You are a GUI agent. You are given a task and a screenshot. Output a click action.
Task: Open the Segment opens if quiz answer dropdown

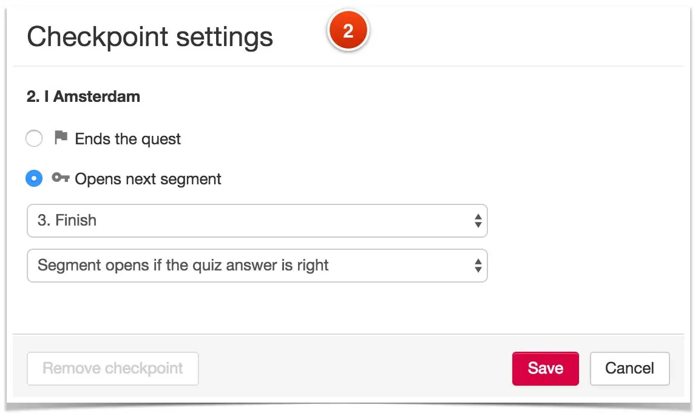point(257,266)
